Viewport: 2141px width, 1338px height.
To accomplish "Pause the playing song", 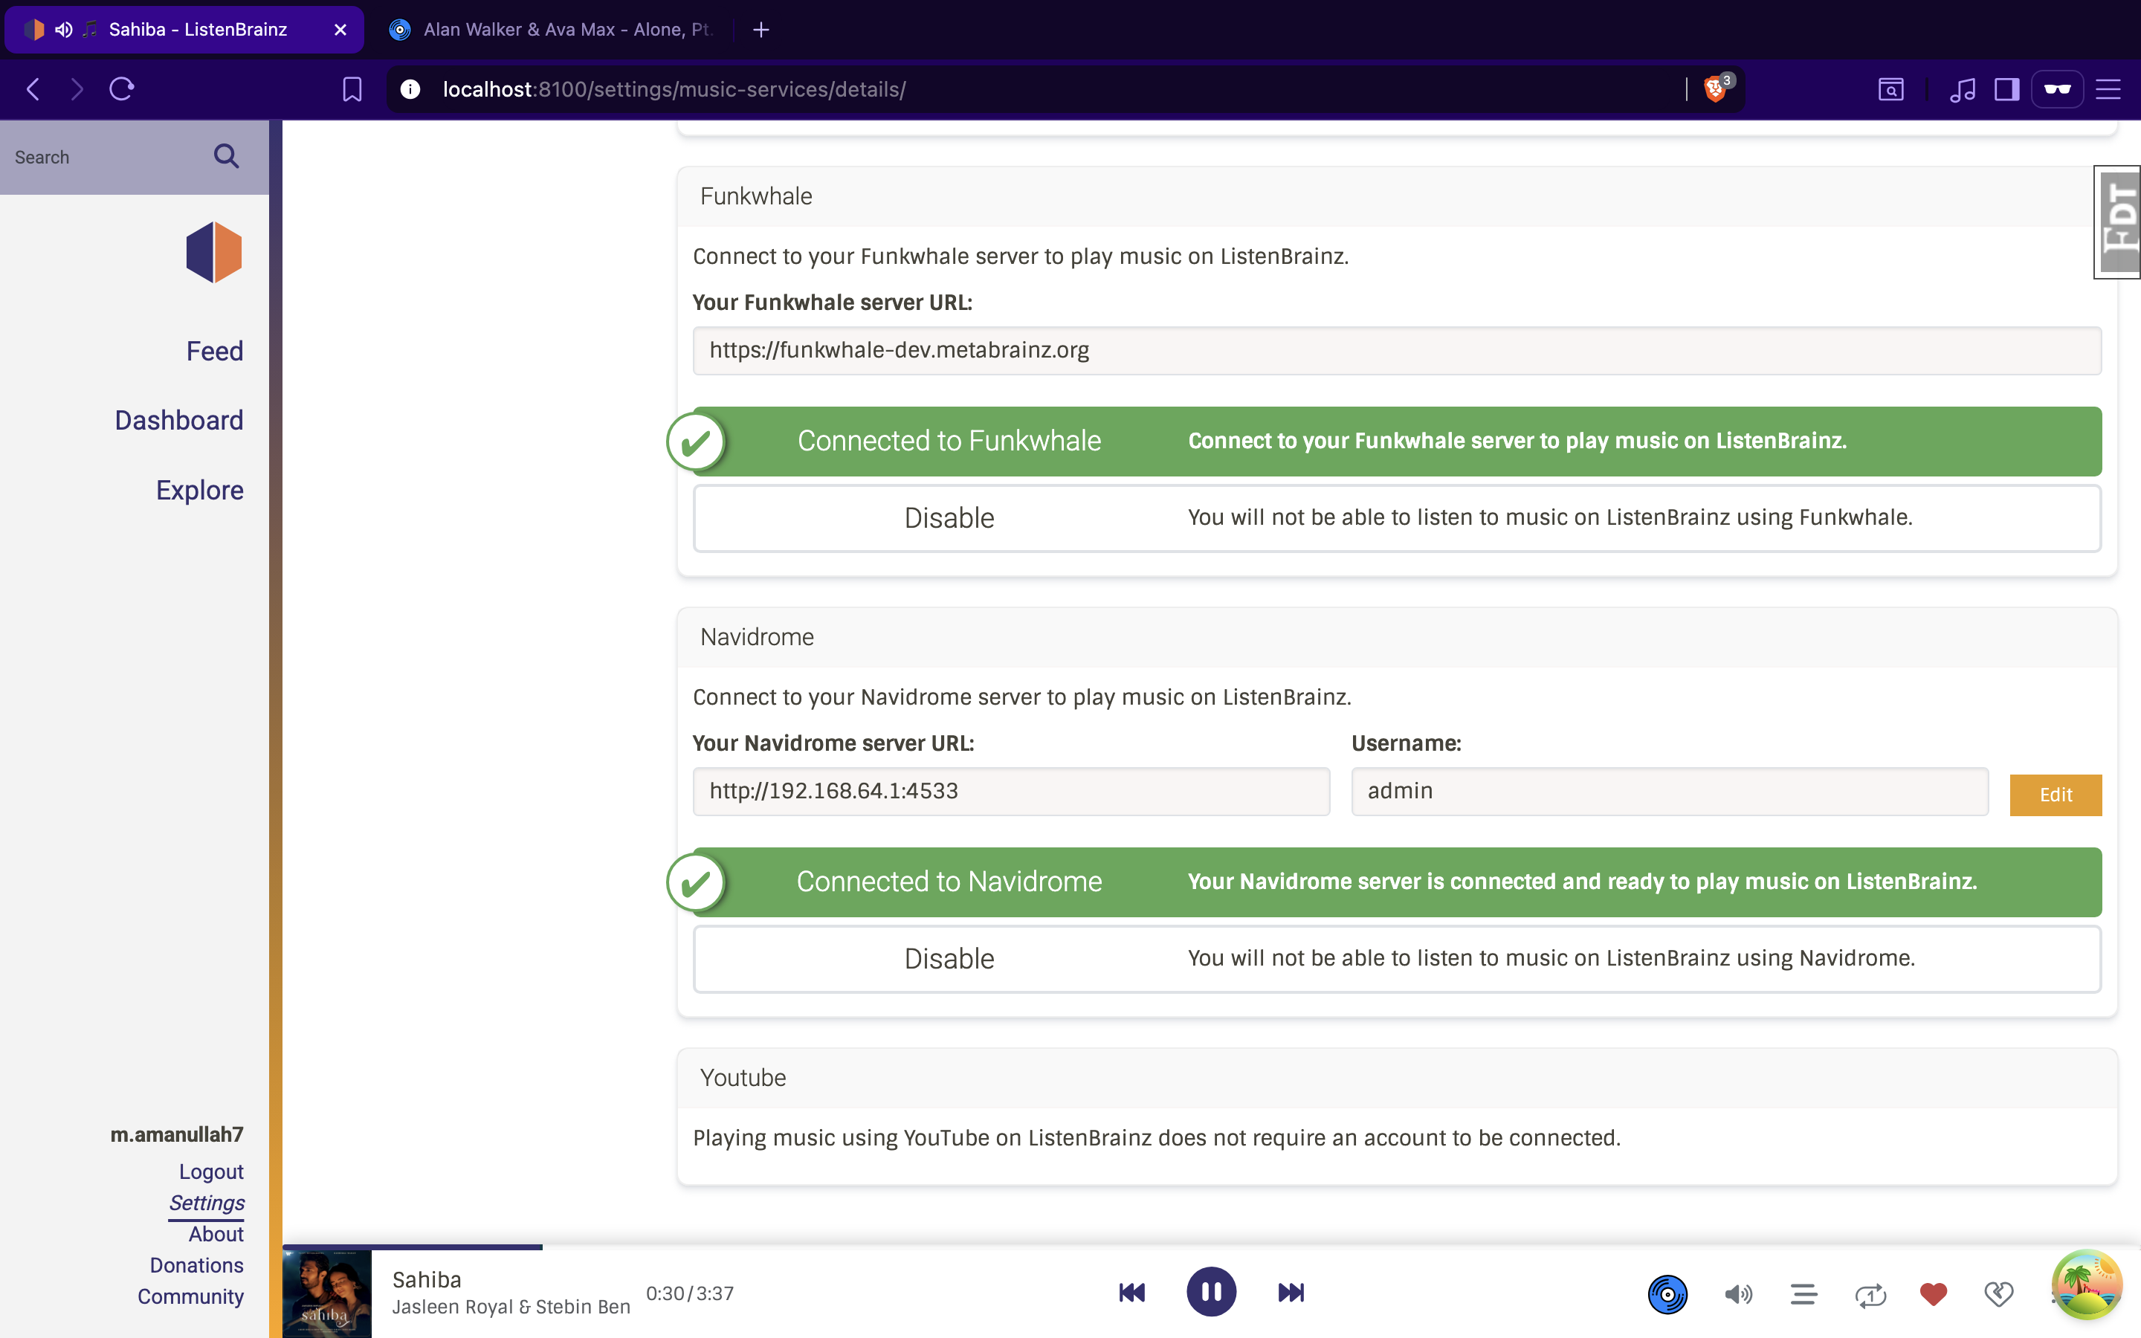I will tap(1211, 1292).
